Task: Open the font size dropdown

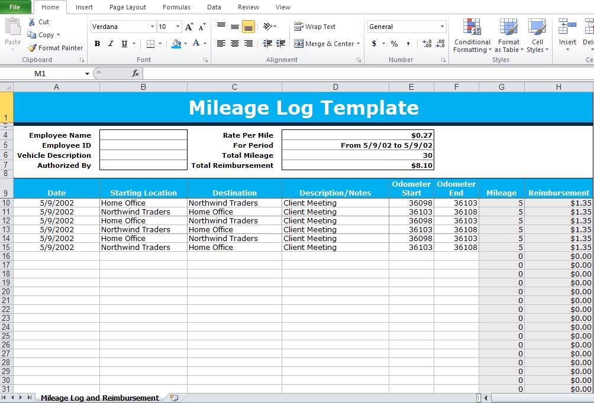Action: 177,27
